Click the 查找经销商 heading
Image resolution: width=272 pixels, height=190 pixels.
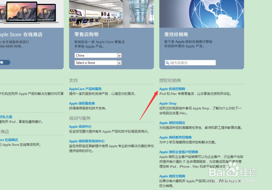(176, 34)
